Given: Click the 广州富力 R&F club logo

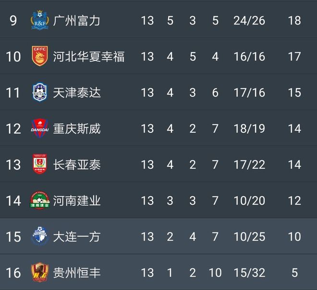Looking at the screenshot, I should pyautogui.click(x=39, y=21).
